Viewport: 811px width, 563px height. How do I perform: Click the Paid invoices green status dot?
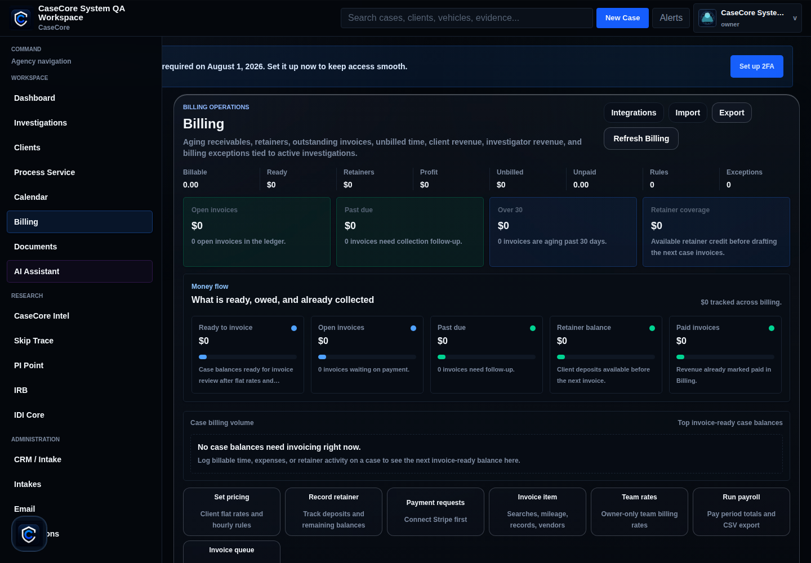(772, 328)
